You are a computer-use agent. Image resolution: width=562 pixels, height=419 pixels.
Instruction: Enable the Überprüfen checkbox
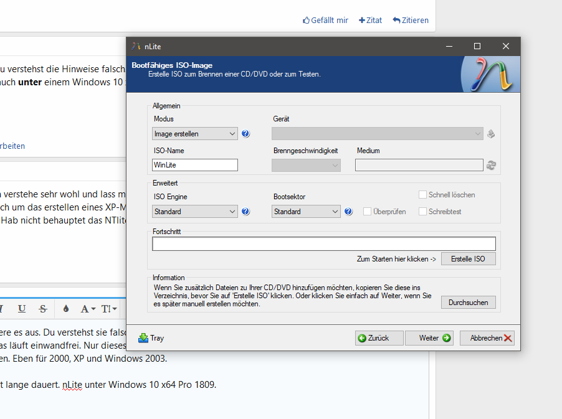[x=367, y=211]
